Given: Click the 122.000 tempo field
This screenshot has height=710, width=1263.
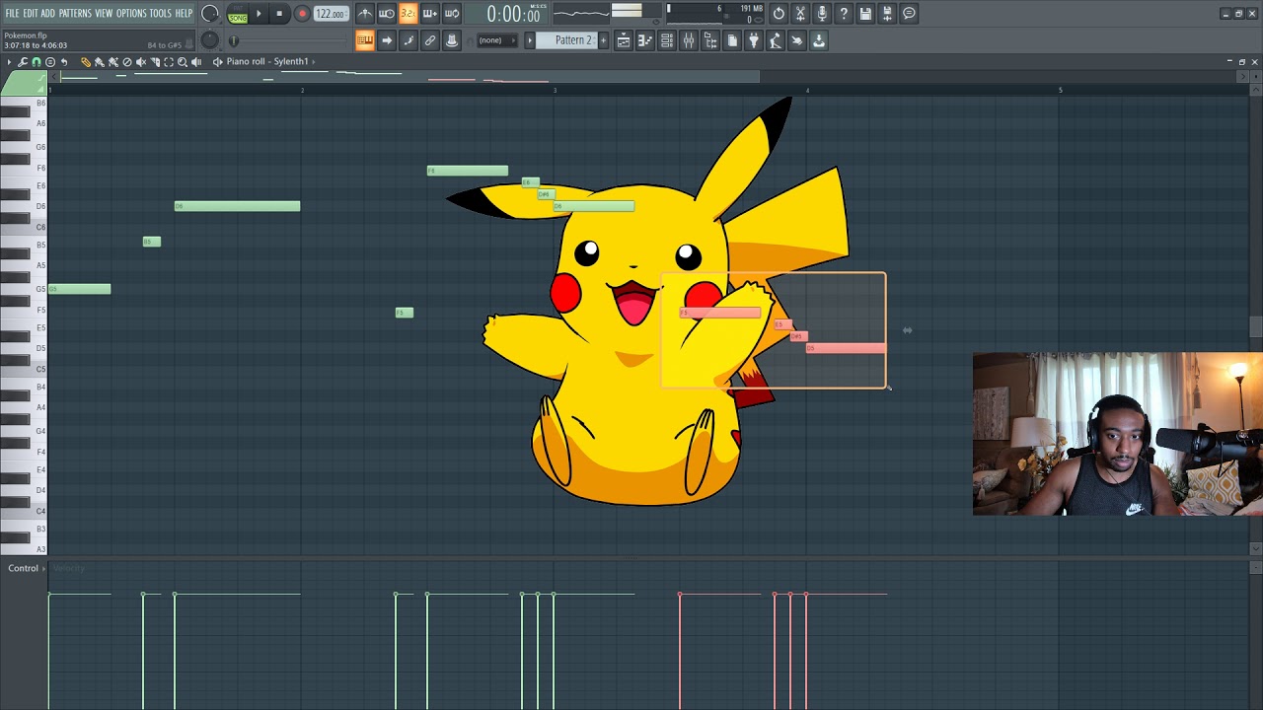Looking at the screenshot, I should coord(330,14).
